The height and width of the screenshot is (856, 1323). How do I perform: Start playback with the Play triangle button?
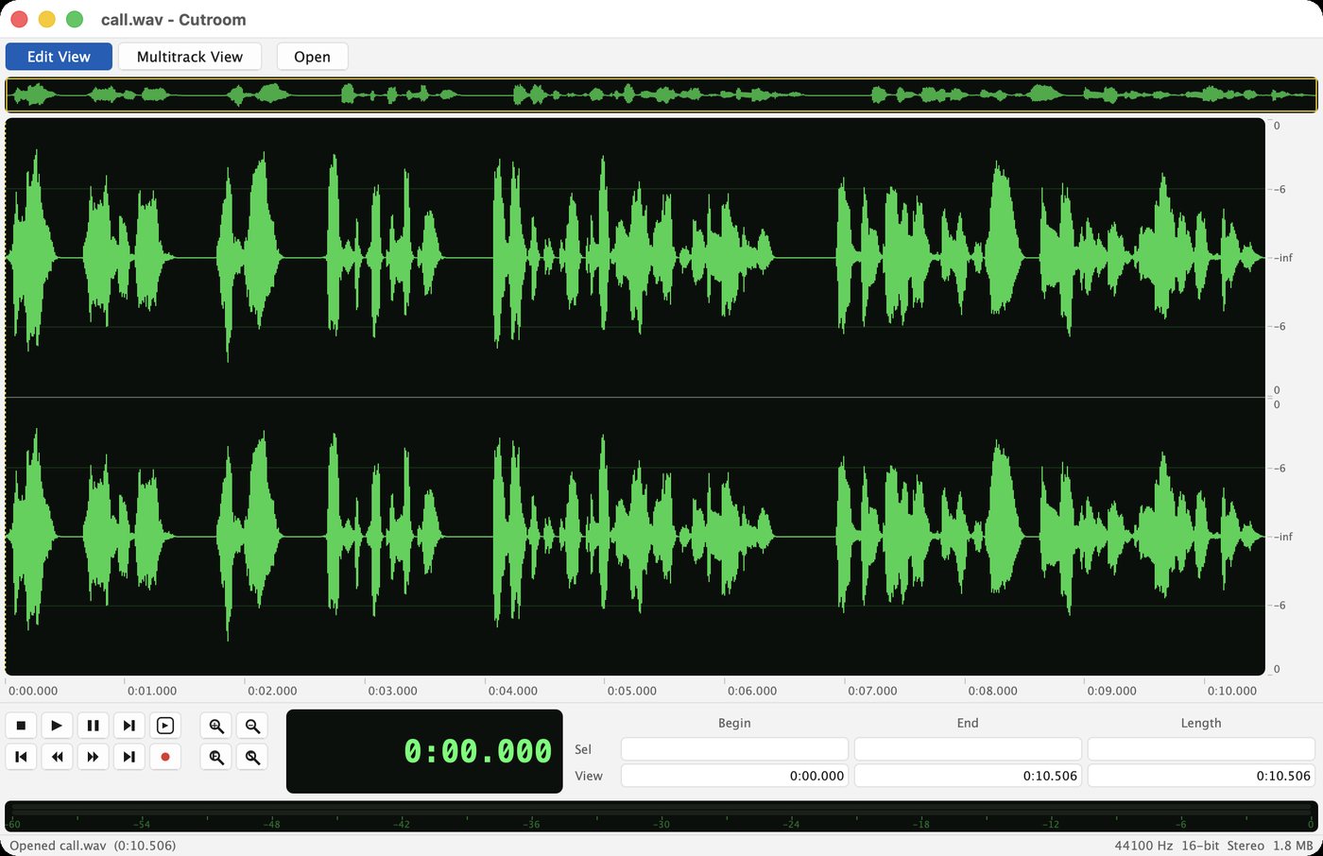click(57, 726)
